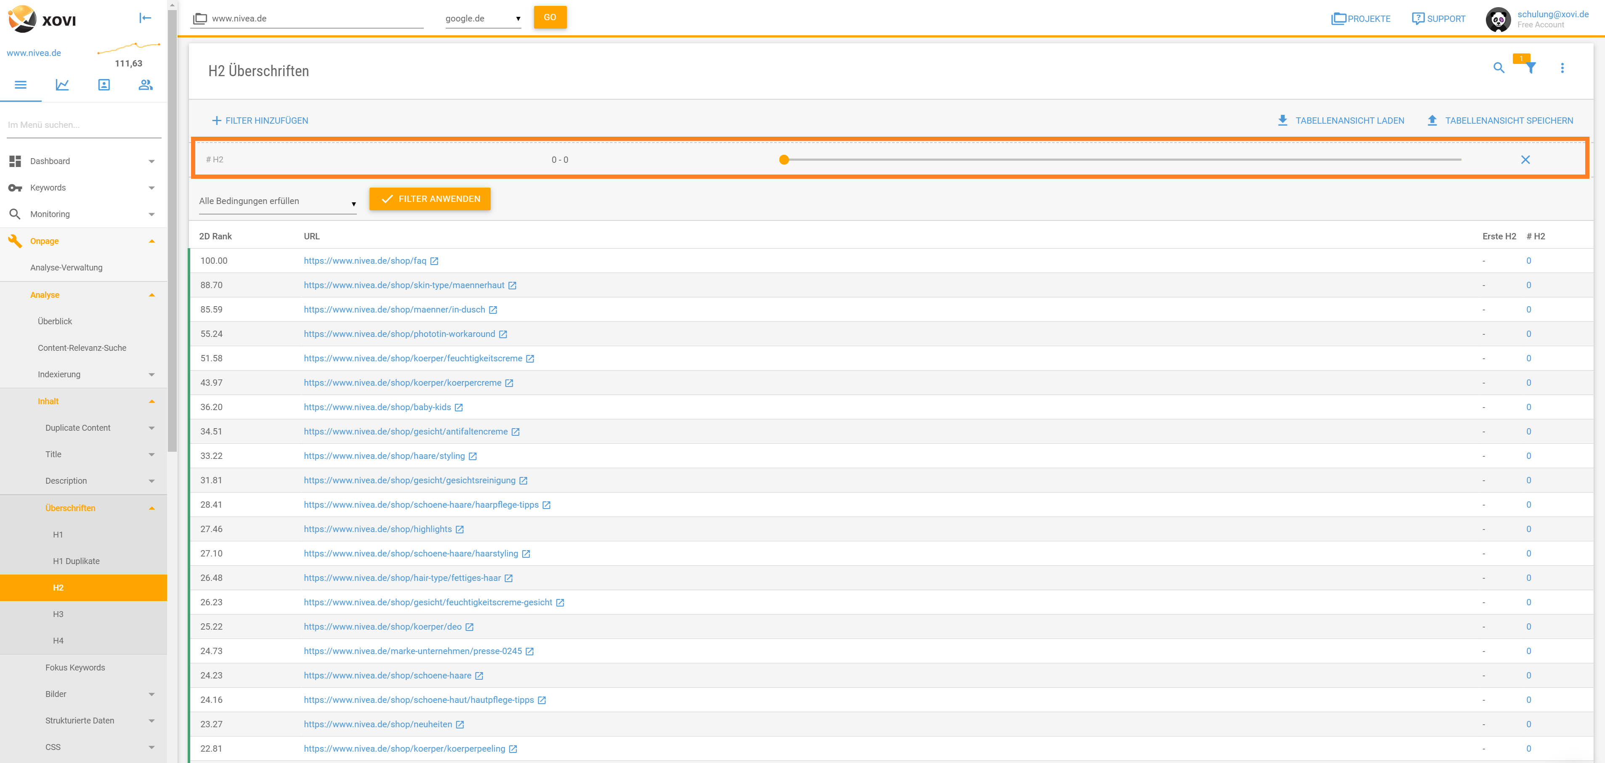Click the Keywords key icon
The image size is (1605, 763).
[15, 188]
